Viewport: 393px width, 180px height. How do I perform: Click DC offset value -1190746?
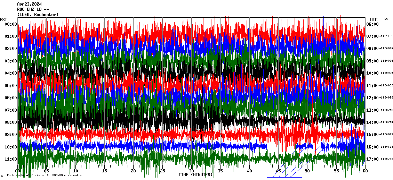coord(386,110)
